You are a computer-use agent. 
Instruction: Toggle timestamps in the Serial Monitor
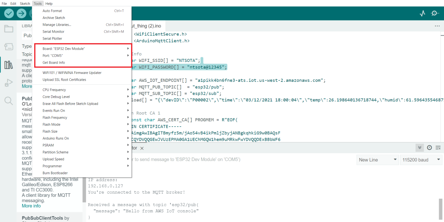pos(429,148)
